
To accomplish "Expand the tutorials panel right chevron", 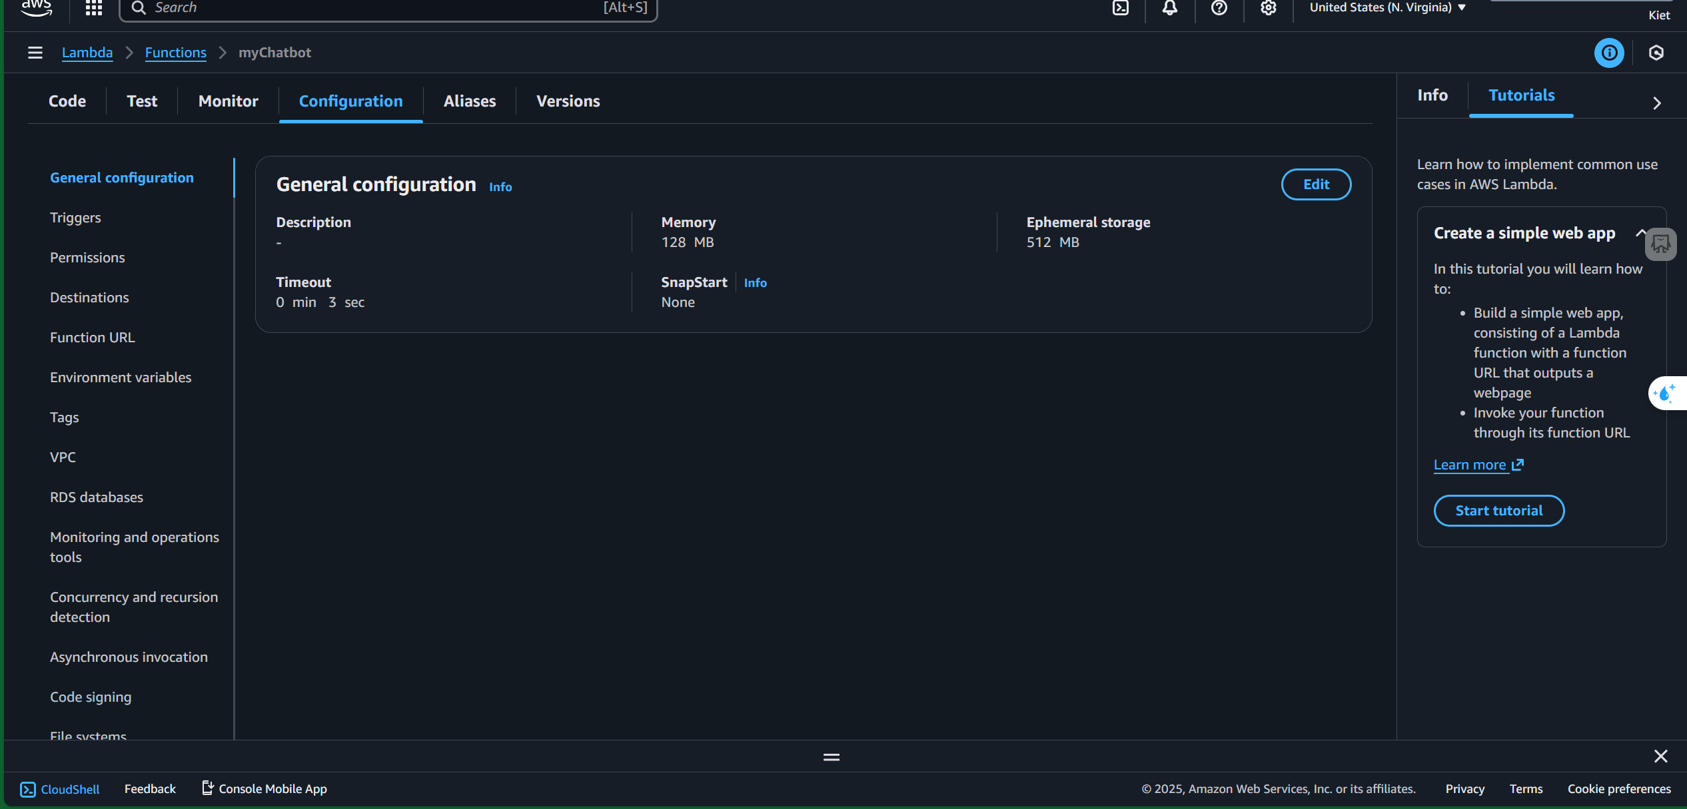I will [x=1657, y=103].
